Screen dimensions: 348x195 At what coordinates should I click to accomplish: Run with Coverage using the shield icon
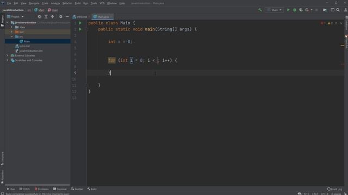301,10
